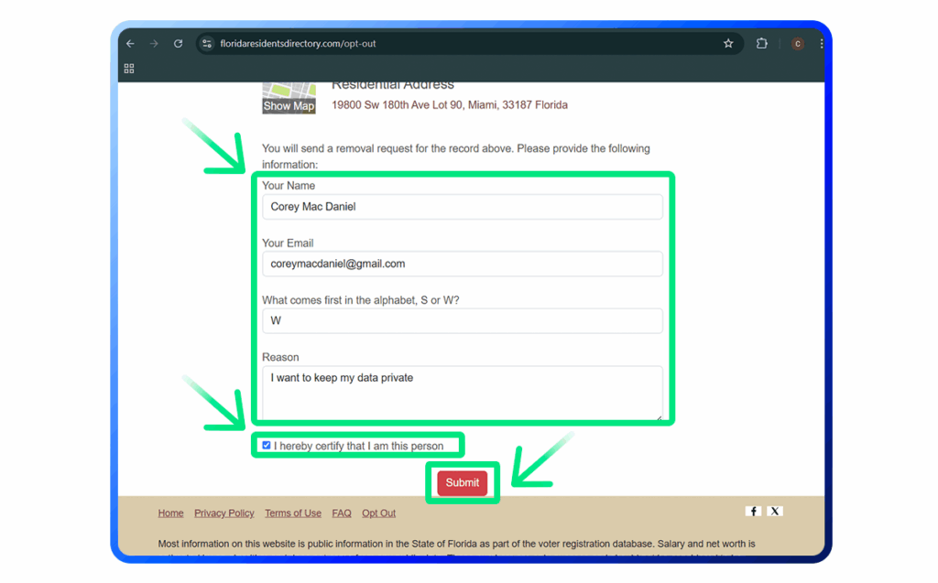Open the X social icon
938x583 pixels.
click(775, 512)
